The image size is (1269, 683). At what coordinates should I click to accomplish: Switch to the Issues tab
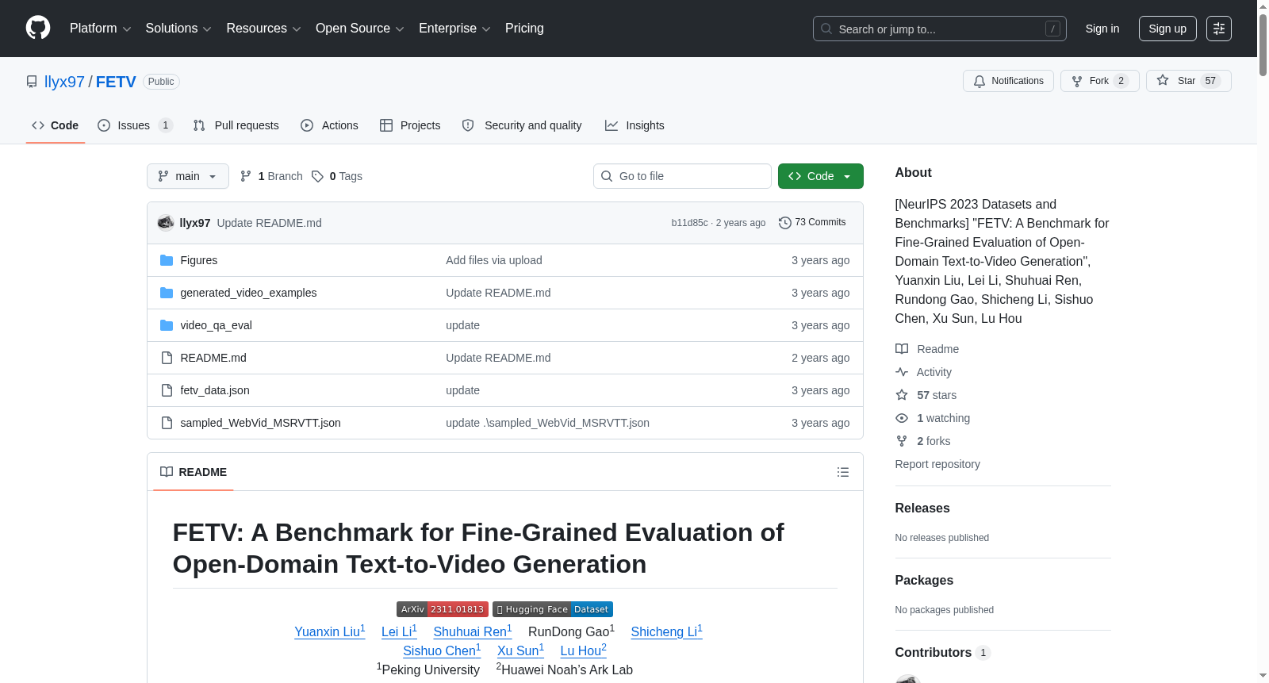coord(135,125)
